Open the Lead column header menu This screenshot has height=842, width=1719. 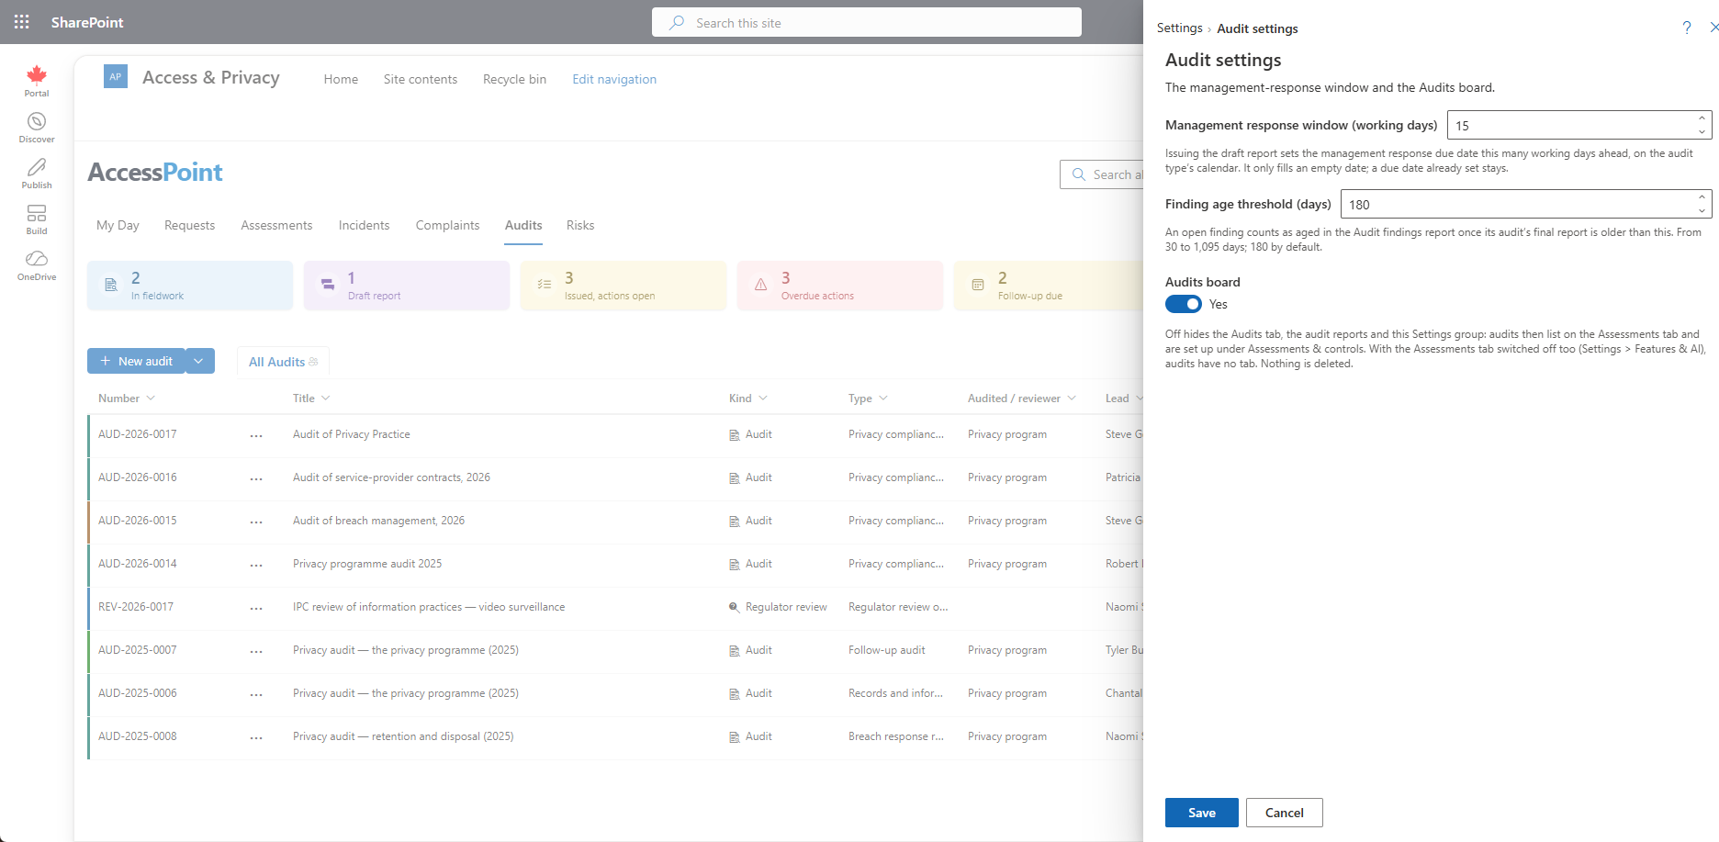pyautogui.click(x=1124, y=399)
